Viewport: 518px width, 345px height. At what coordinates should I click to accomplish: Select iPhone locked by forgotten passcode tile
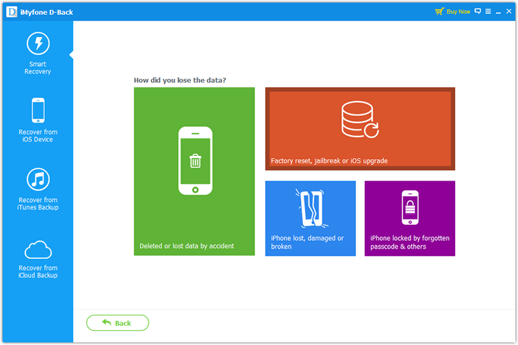point(410,218)
